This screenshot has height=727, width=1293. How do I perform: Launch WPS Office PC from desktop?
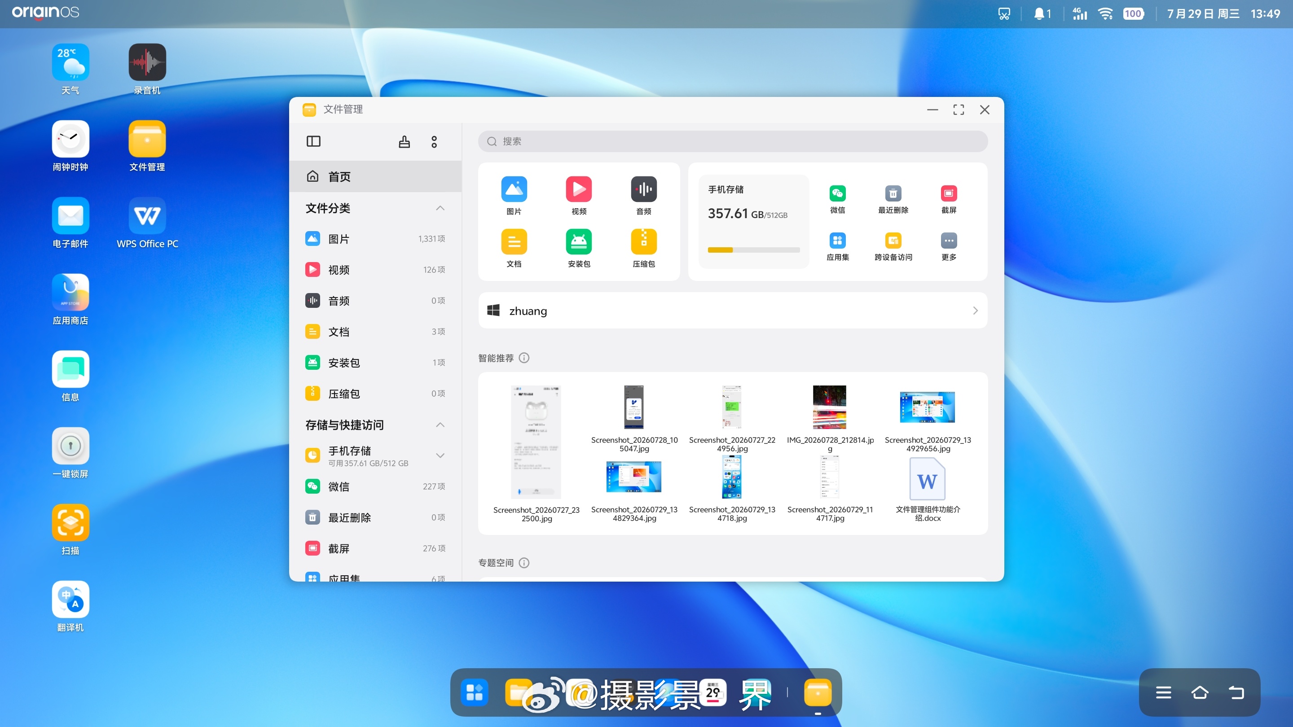[147, 223]
